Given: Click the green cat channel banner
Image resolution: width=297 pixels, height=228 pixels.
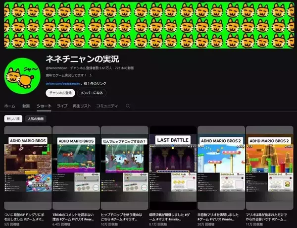Looking at the screenshot, I should pos(149,25).
